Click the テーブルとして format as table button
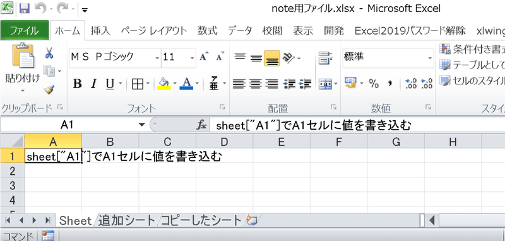Image resolution: width=505 pixels, height=241 pixels. click(x=472, y=65)
